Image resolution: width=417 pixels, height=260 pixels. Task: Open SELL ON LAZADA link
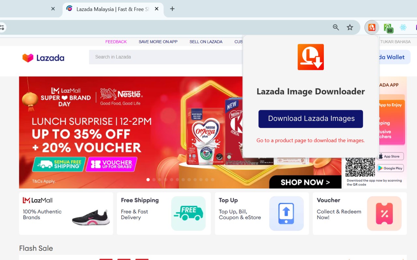tap(206, 42)
